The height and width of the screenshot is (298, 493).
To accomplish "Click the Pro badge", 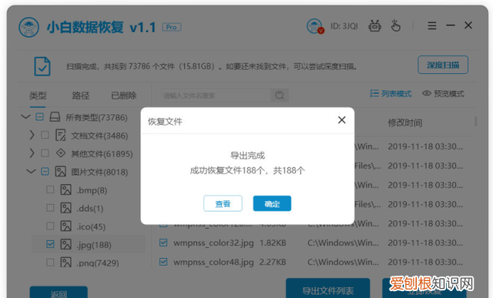I will (x=172, y=28).
